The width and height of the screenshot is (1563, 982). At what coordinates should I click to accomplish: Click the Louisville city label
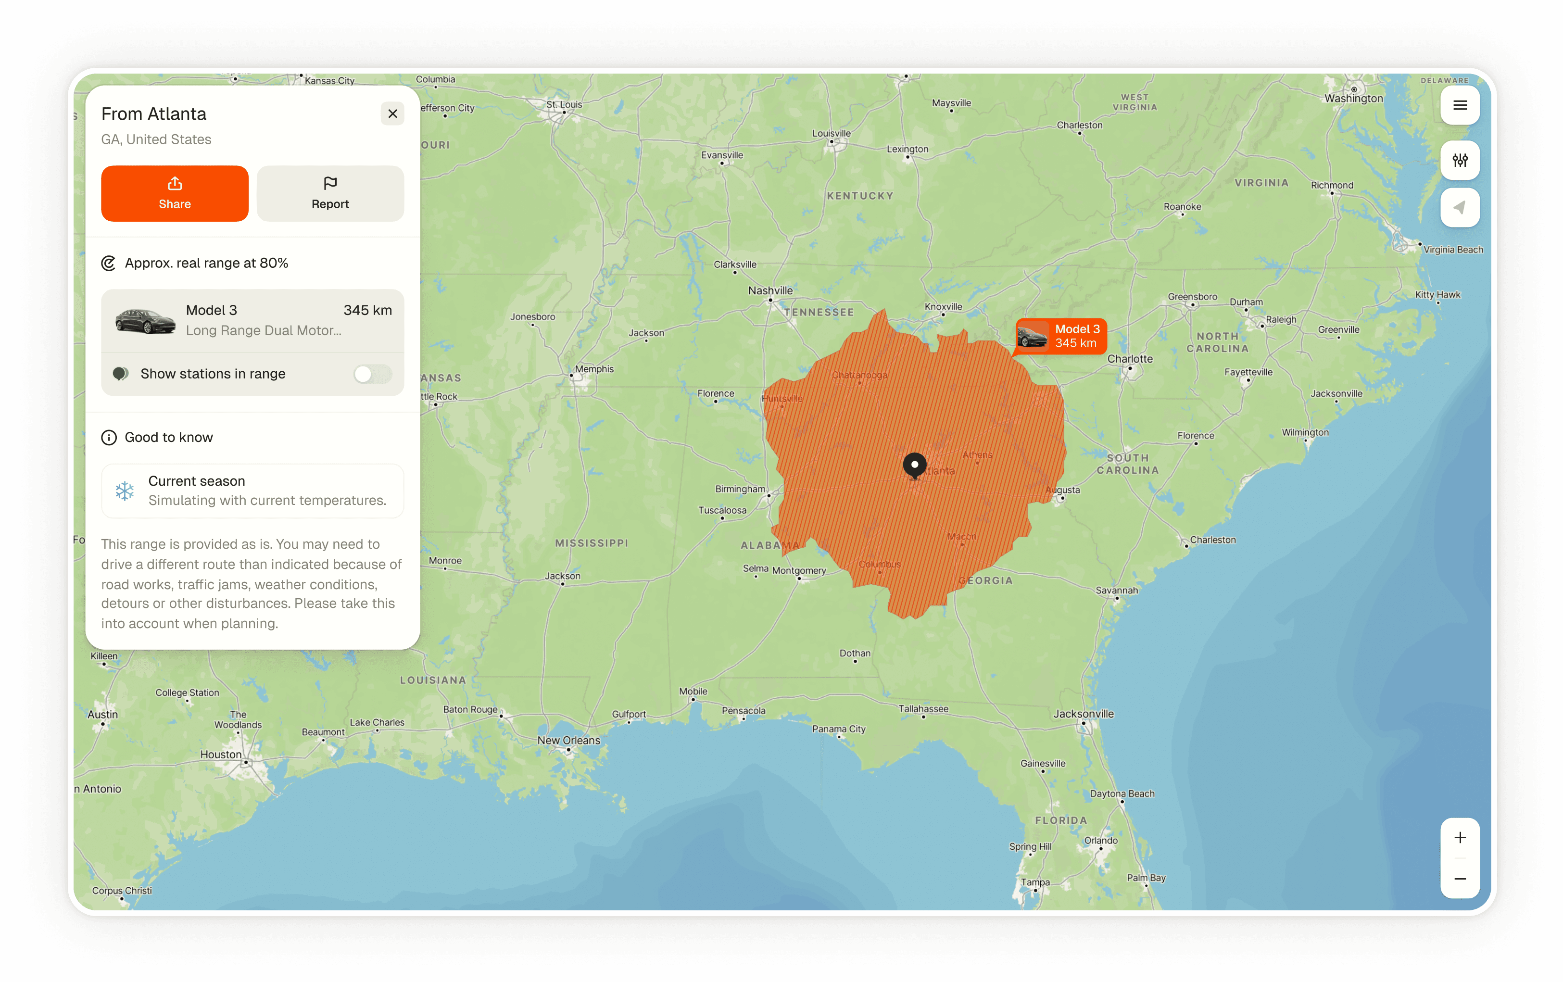coord(832,134)
